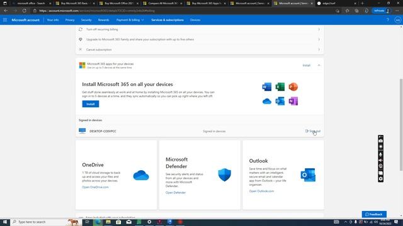Click the OneNote app icon
This screenshot has height=226, width=403.
pyautogui.click(x=293, y=101)
